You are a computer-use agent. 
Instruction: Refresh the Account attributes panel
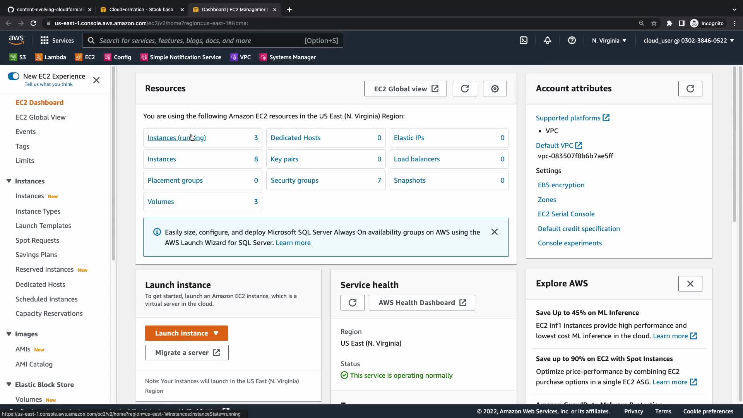pyautogui.click(x=690, y=89)
